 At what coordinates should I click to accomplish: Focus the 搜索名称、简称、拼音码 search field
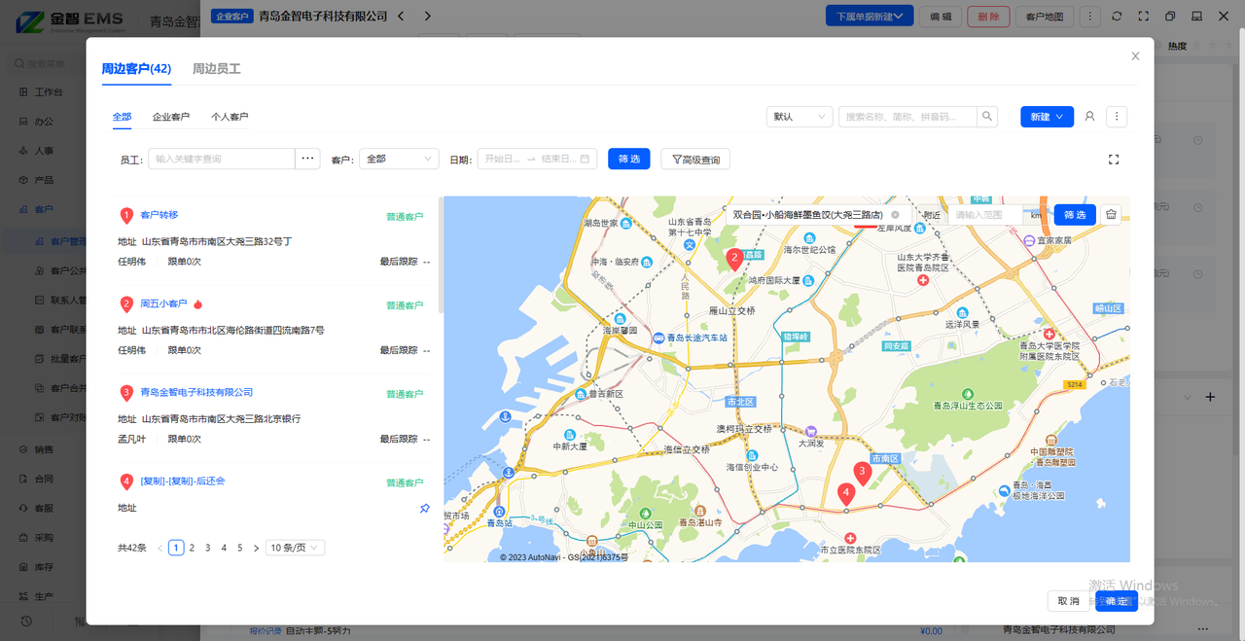point(907,117)
